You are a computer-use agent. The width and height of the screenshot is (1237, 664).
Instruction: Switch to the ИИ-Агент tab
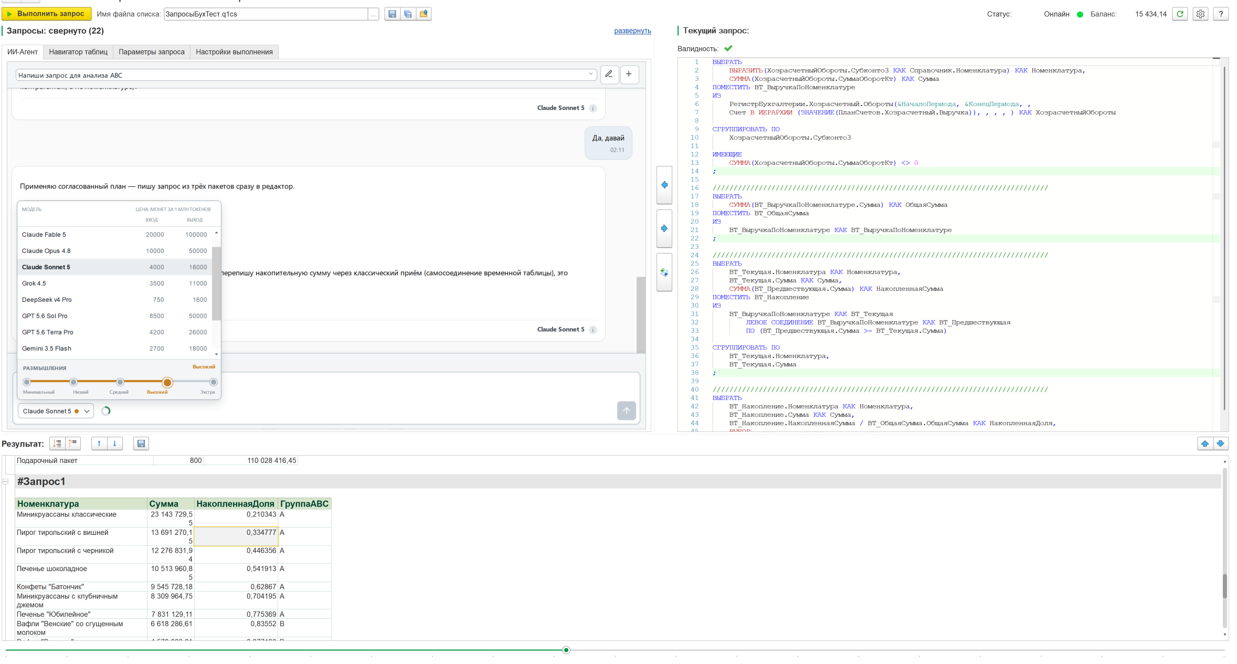click(23, 52)
